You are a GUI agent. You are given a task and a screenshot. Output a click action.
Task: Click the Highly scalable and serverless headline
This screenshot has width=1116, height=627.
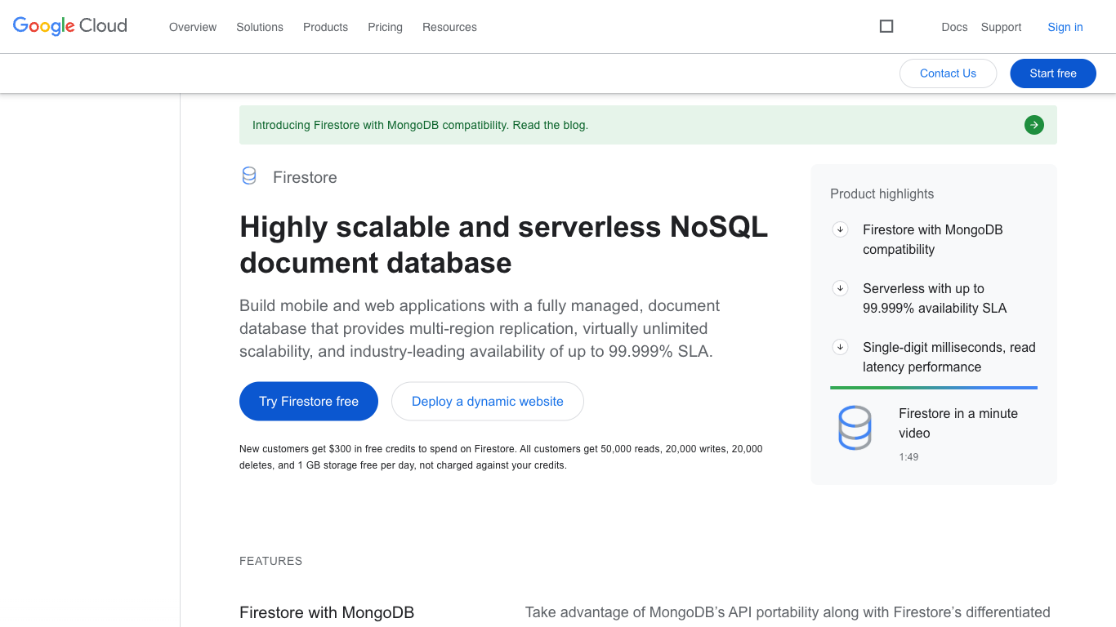503,244
